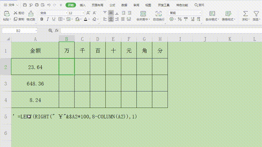
Task: Click the font color A icon
Action: pos(86,19)
